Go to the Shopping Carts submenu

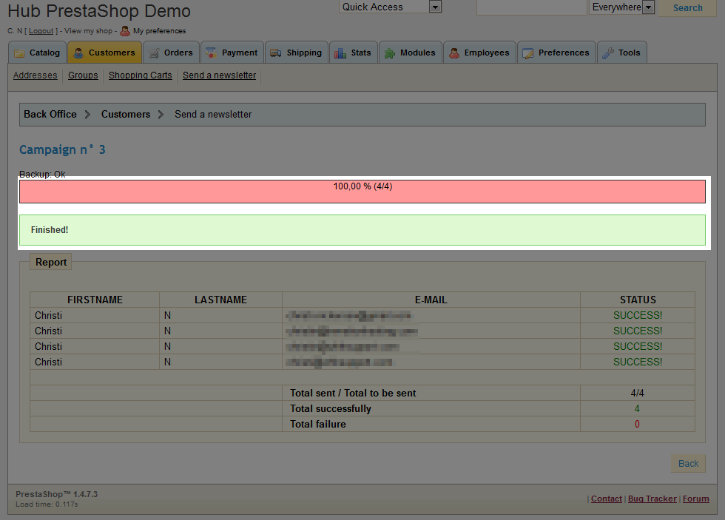pos(140,75)
